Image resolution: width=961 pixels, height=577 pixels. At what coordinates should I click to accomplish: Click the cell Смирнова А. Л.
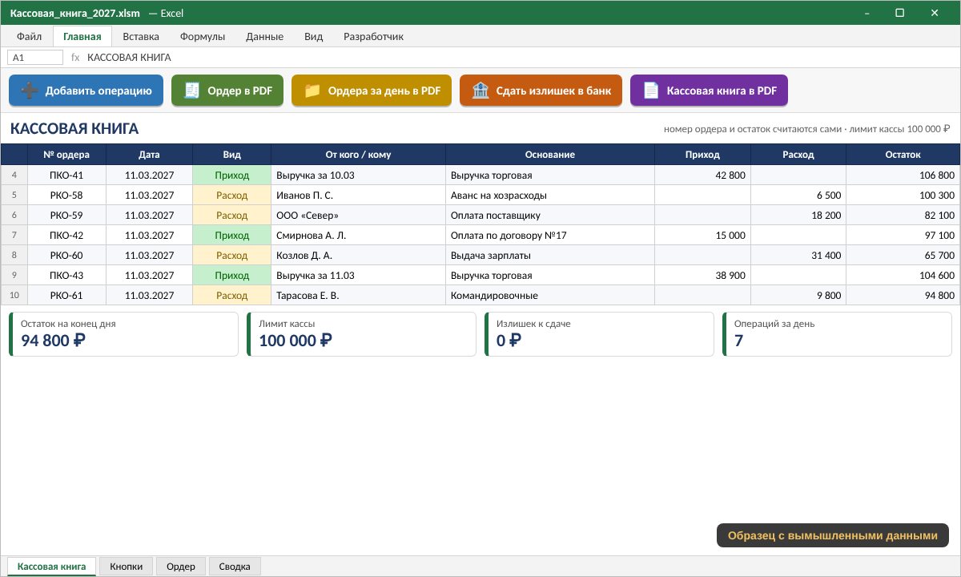click(359, 236)
